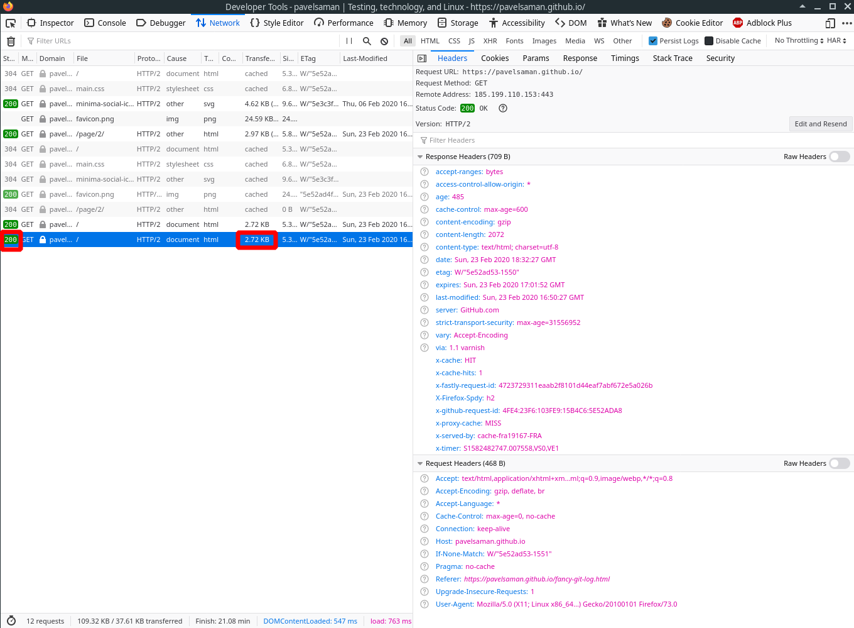Viewport: 854px width, 628px height.
Task: Open the Cookie Editor panel
Action: tap(693, 23)
